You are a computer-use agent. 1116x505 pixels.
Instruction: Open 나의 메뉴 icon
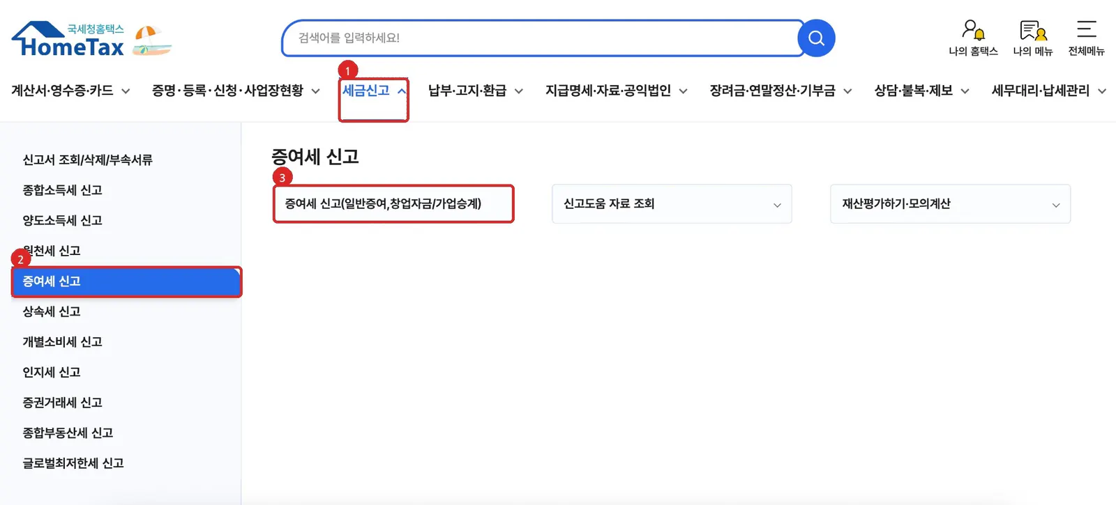(1033, 38)
